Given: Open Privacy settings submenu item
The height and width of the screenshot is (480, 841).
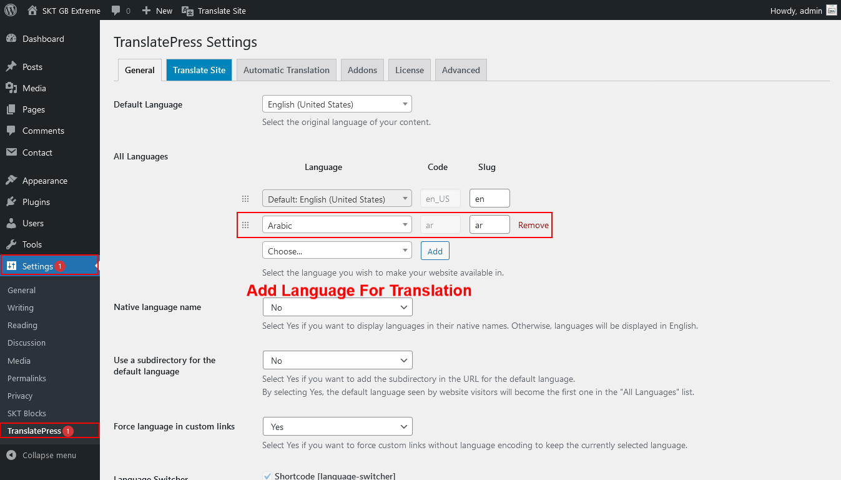Looking at the screenshot, I should pos(20,396).
